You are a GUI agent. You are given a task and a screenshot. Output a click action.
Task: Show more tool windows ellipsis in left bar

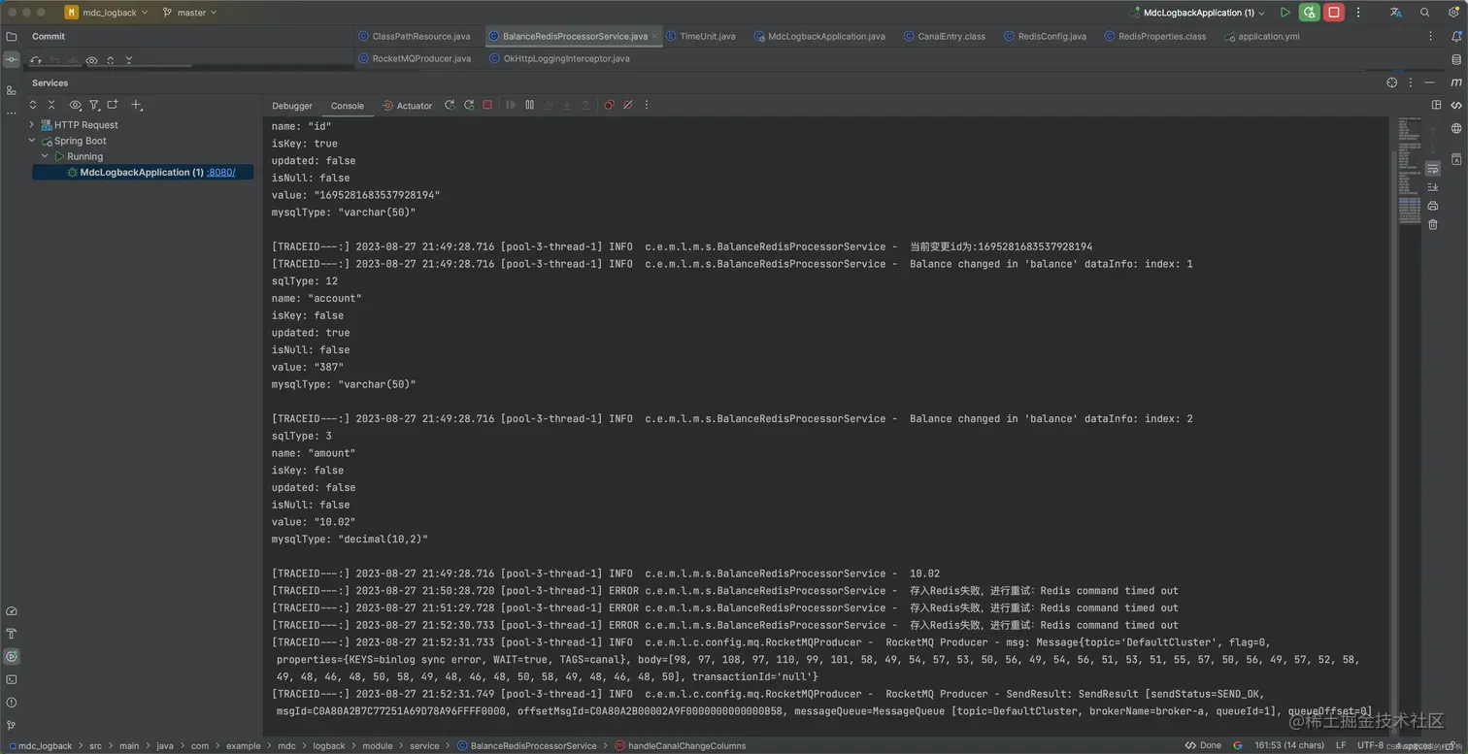pyautogui.click(x=12, y=113)
